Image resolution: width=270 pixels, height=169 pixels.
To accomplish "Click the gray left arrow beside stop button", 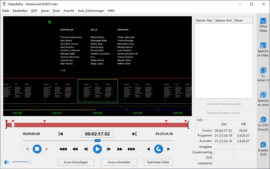I will point(27,149).
